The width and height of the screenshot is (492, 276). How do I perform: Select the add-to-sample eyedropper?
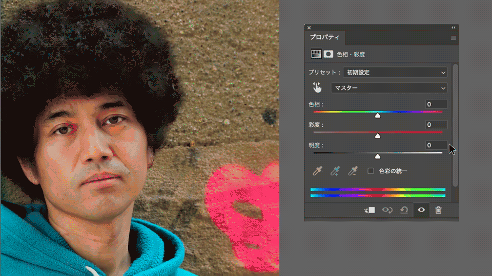tap(335, 171)
